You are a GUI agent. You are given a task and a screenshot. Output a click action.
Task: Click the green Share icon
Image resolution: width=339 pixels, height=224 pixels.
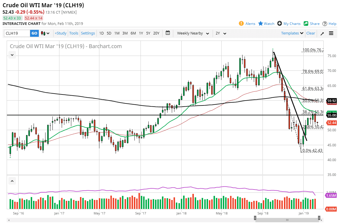[x=306, y=24]
